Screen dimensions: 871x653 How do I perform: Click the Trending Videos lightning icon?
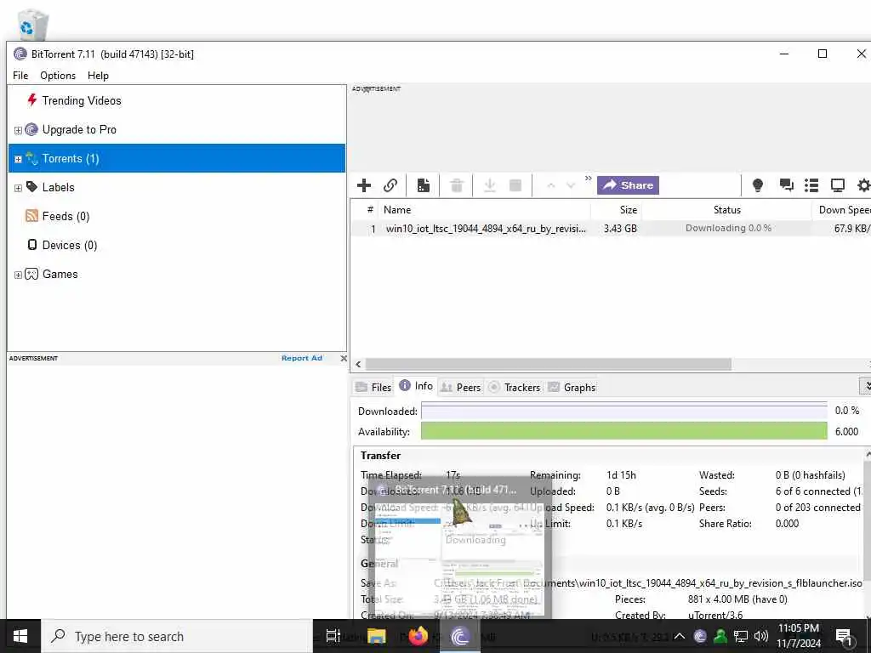(x=31, y=100)
